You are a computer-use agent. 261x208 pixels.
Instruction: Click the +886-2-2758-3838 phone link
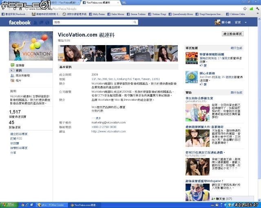(x=104, y=127)
